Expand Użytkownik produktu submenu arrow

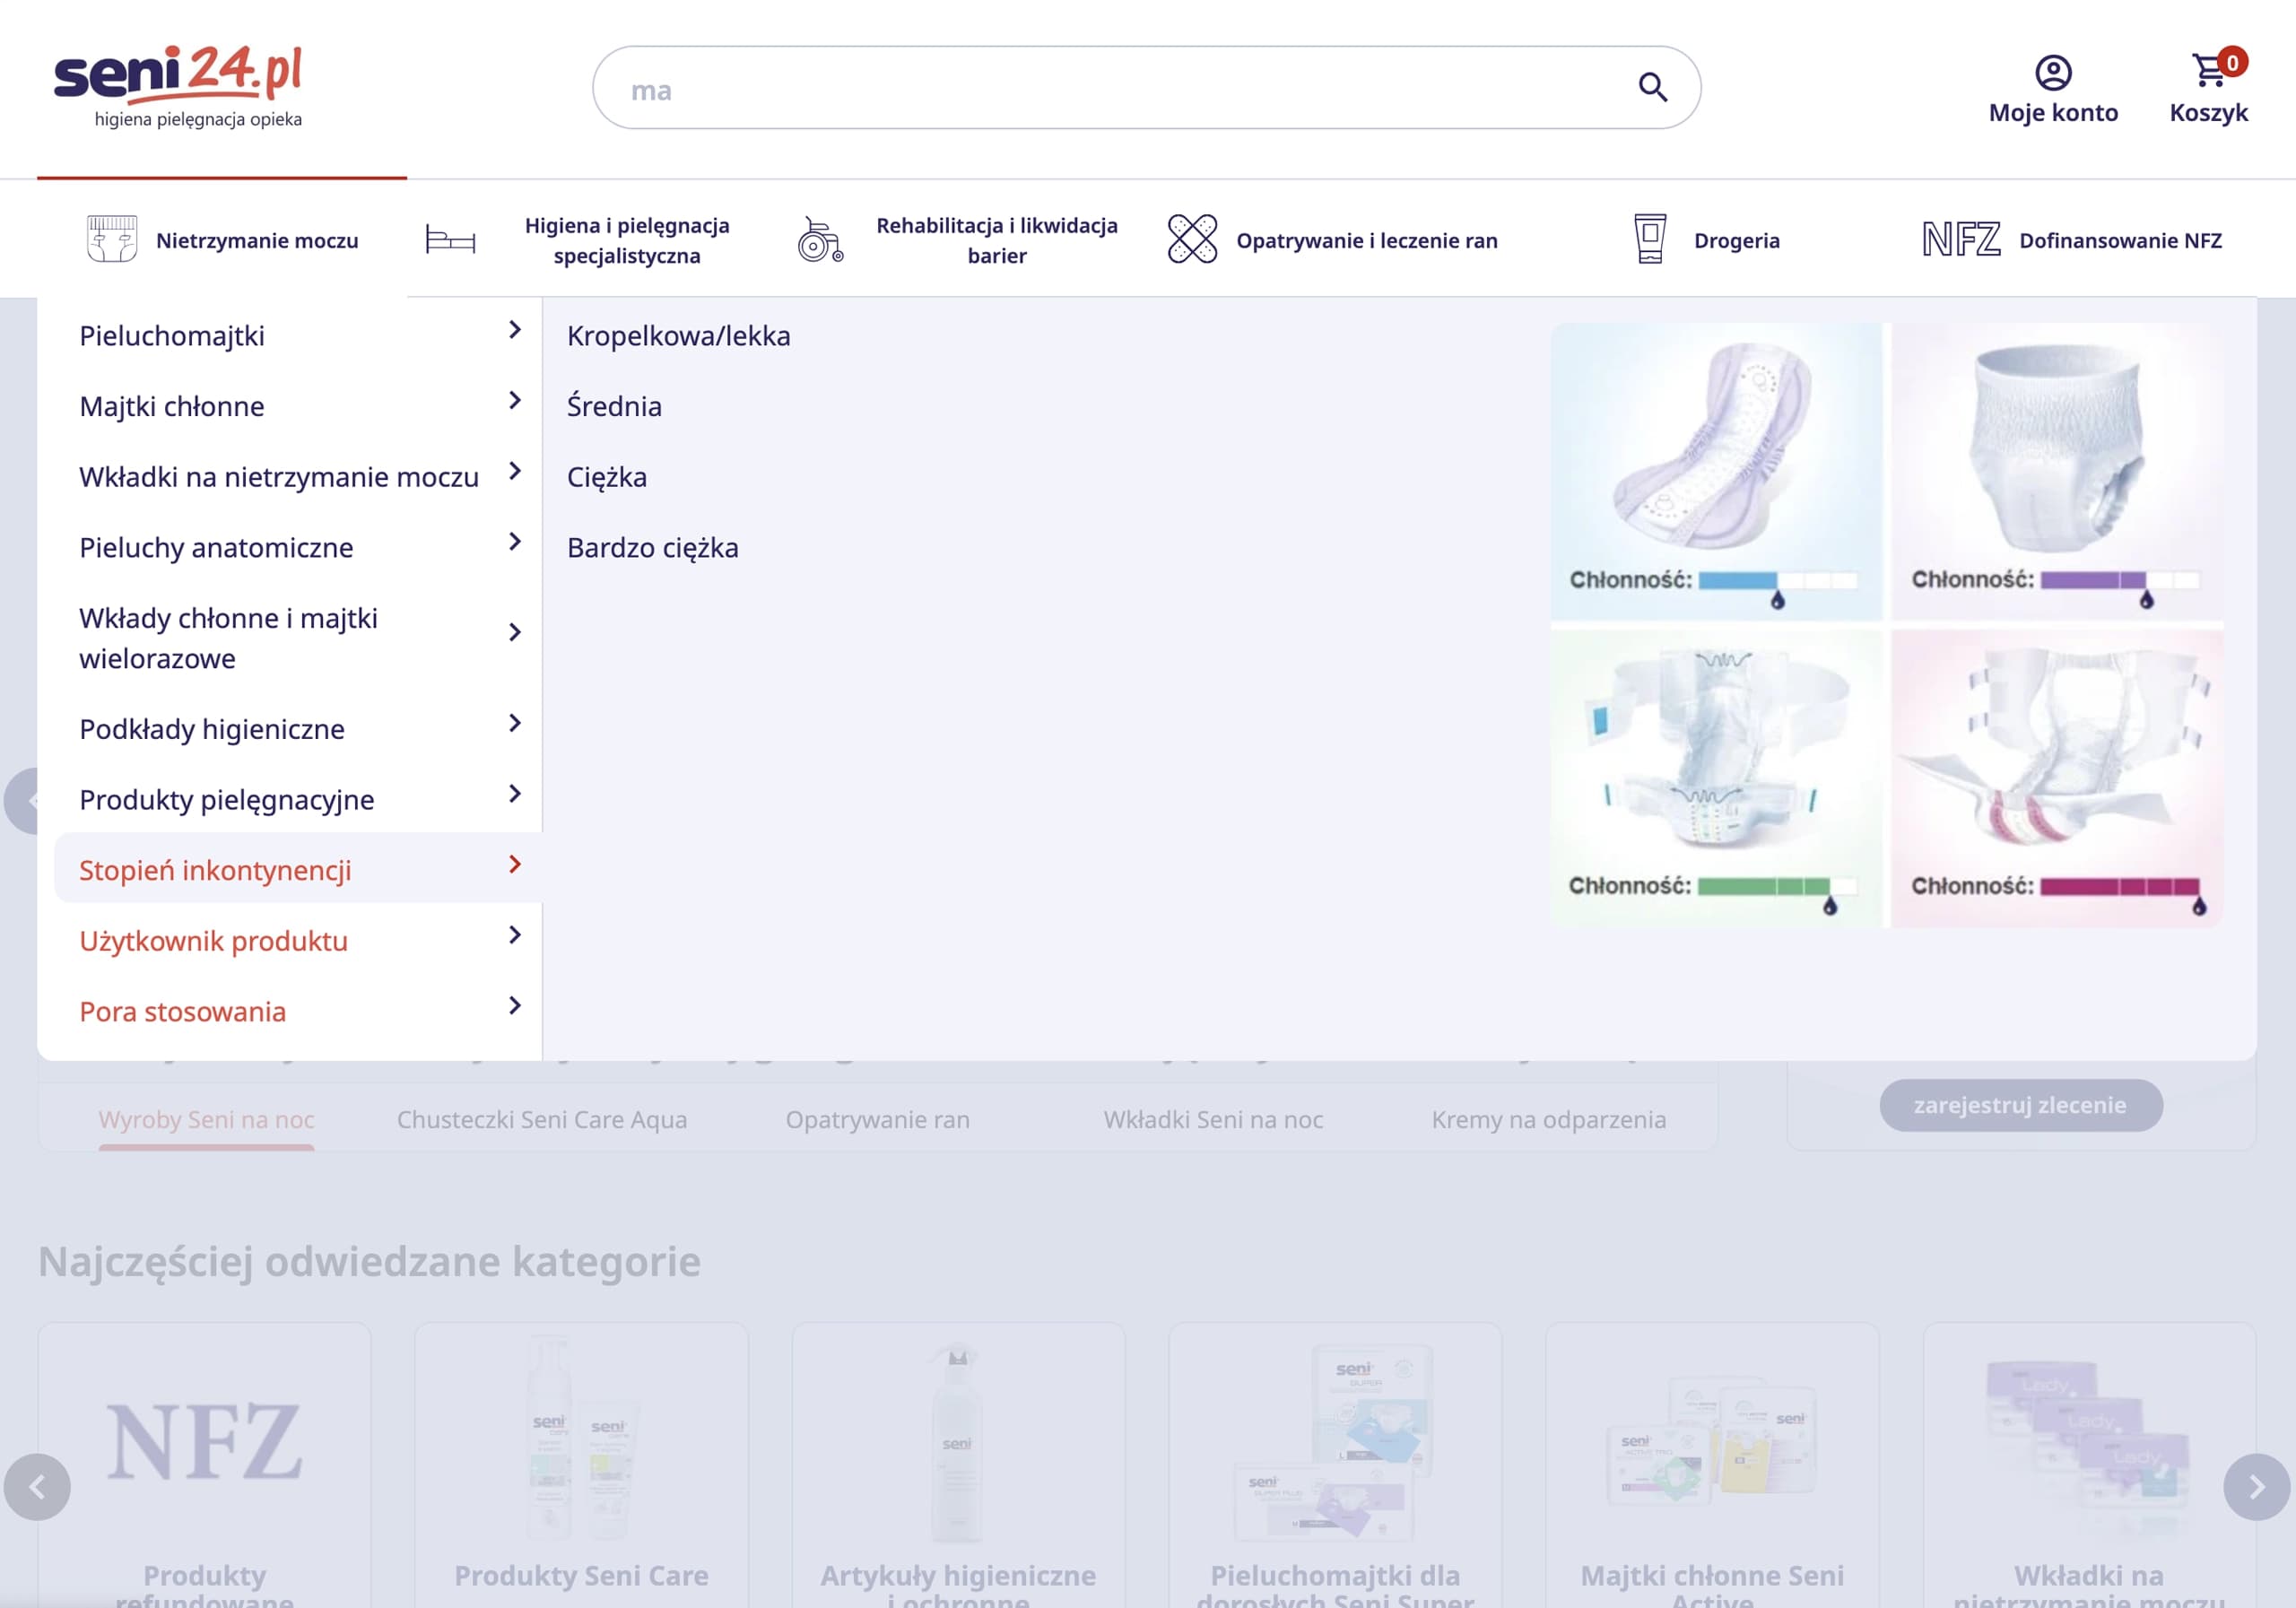(x=515, y=935)
